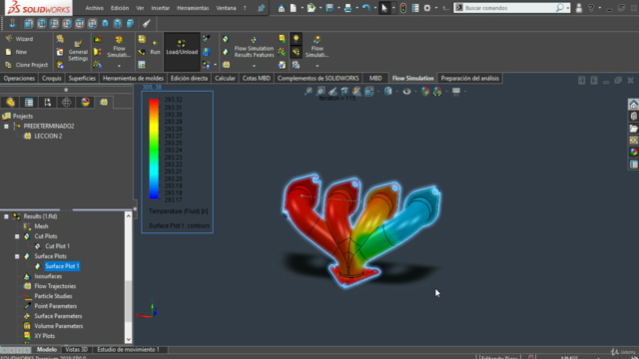Click the undo arrow icon
This screenshot has height=359, width=639.
coord(366,8)
